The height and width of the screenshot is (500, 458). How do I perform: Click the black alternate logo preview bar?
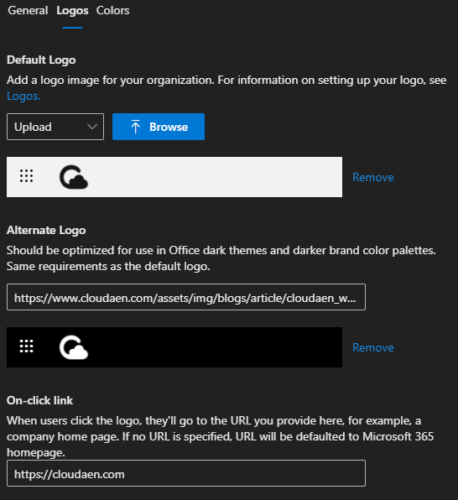pyautogui.click(x=174, y=347)
